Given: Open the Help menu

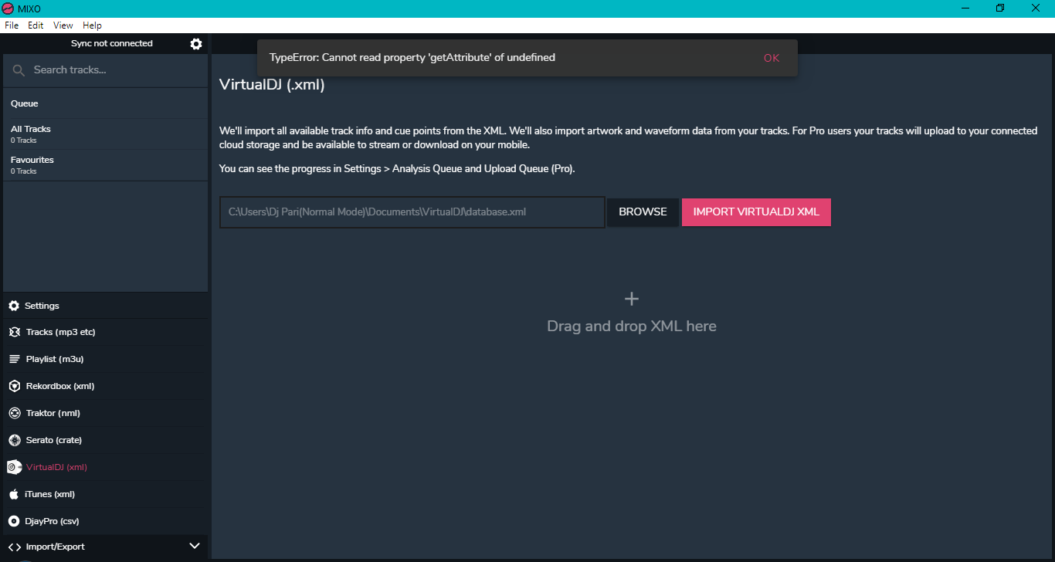Looking at the screenshot, I should (x=92, y=25).
